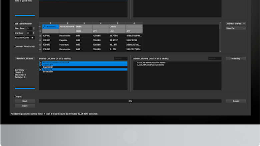Open the Blue Co. dropdown
This screenshot has width=260, height=146.
(236, 28)
